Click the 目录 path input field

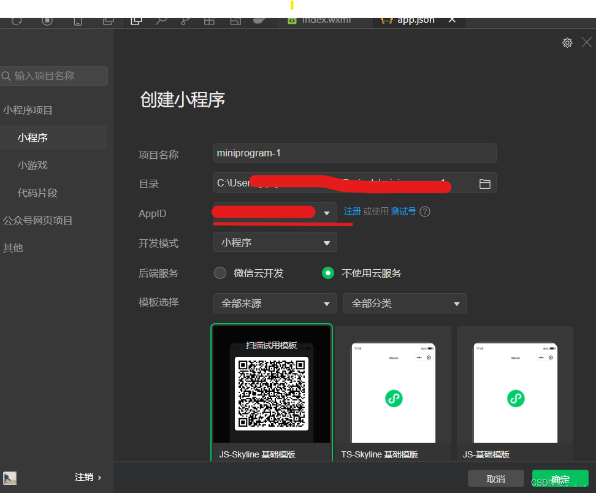pyautogui.click(x=343, y=183)
